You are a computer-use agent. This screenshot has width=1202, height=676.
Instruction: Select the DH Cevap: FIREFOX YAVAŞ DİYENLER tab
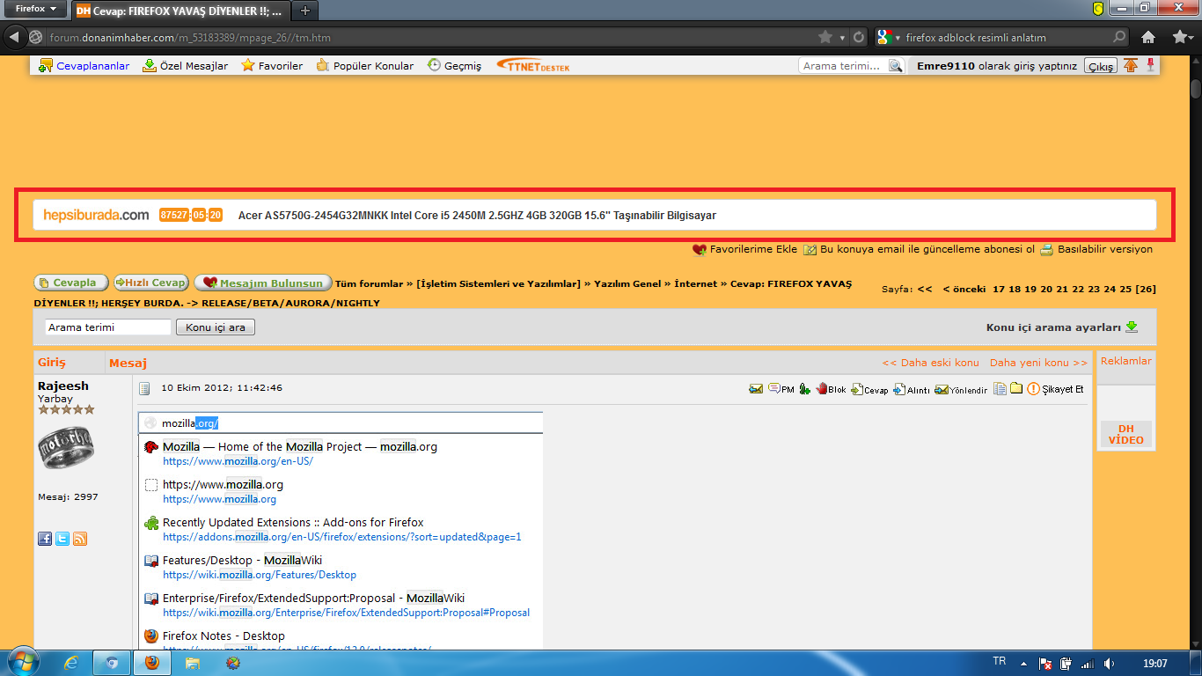(x=180, y=11)
